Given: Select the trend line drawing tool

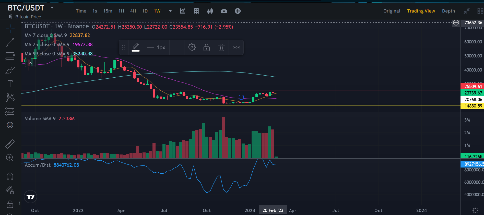Looking at the screenshot, I should pos(10,42).
